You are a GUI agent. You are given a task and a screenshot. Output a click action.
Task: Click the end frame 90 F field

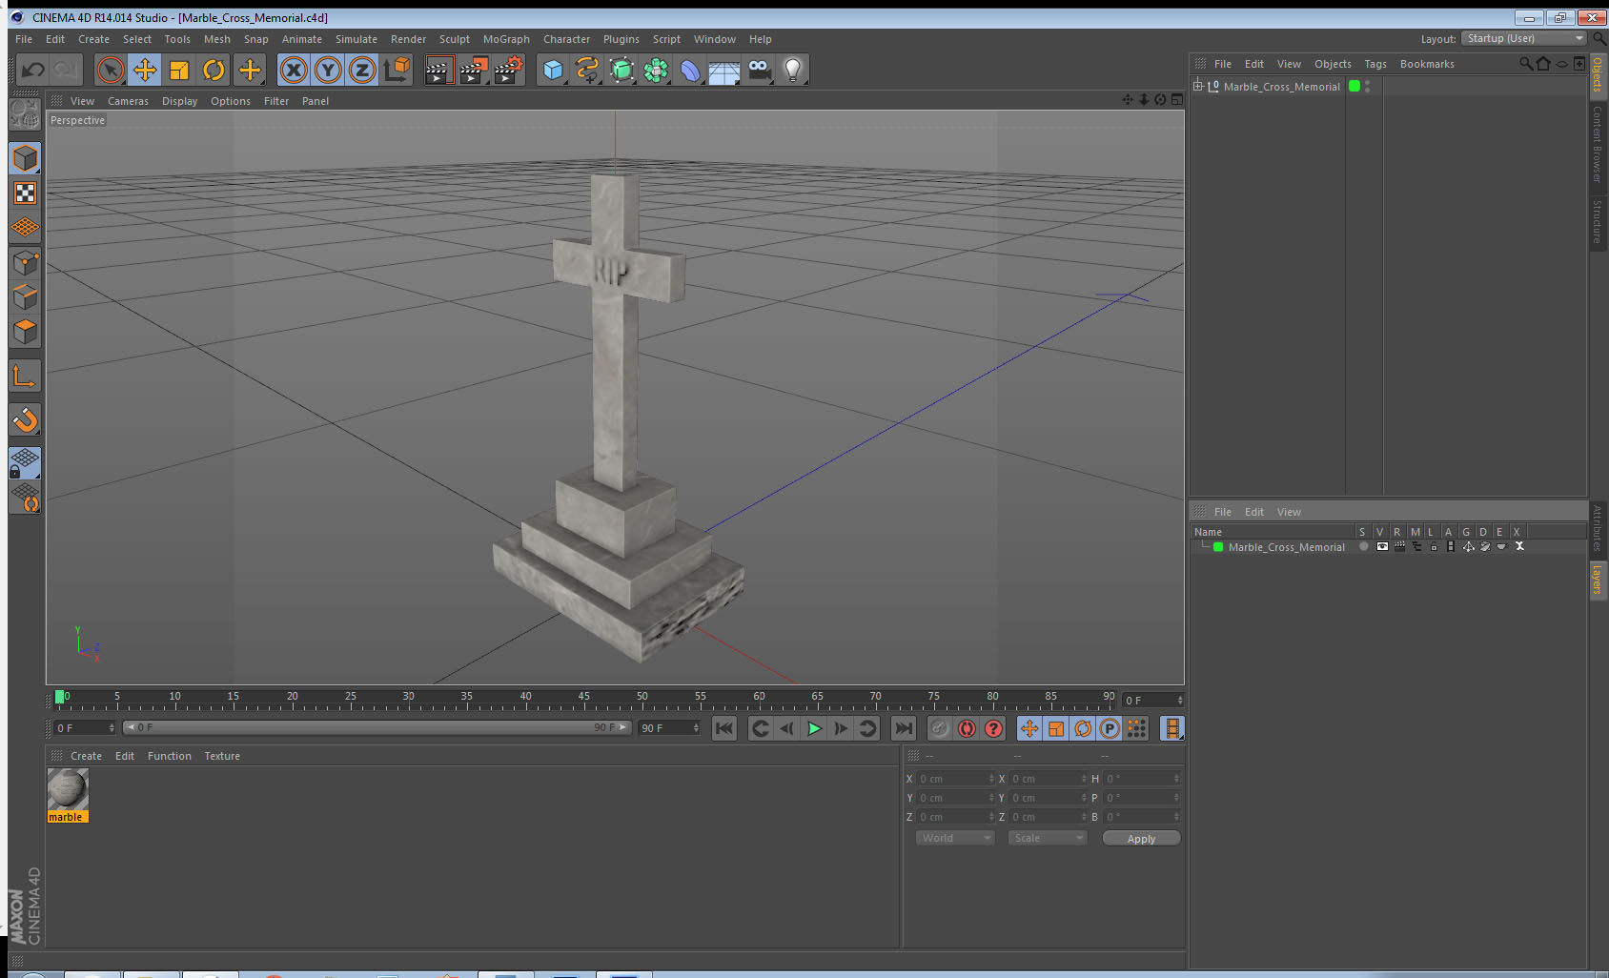669,727
